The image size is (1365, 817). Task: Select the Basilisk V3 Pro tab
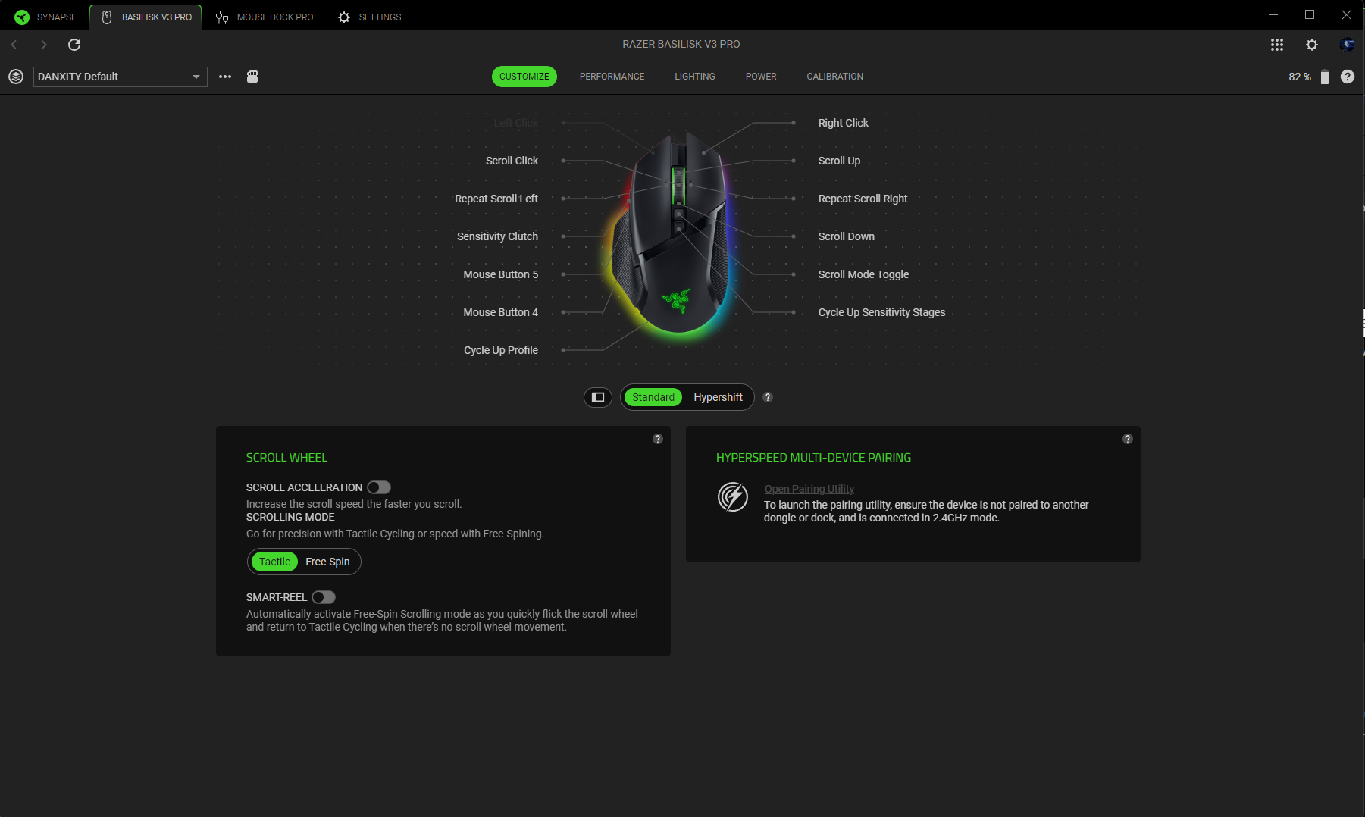pos(146,17)
